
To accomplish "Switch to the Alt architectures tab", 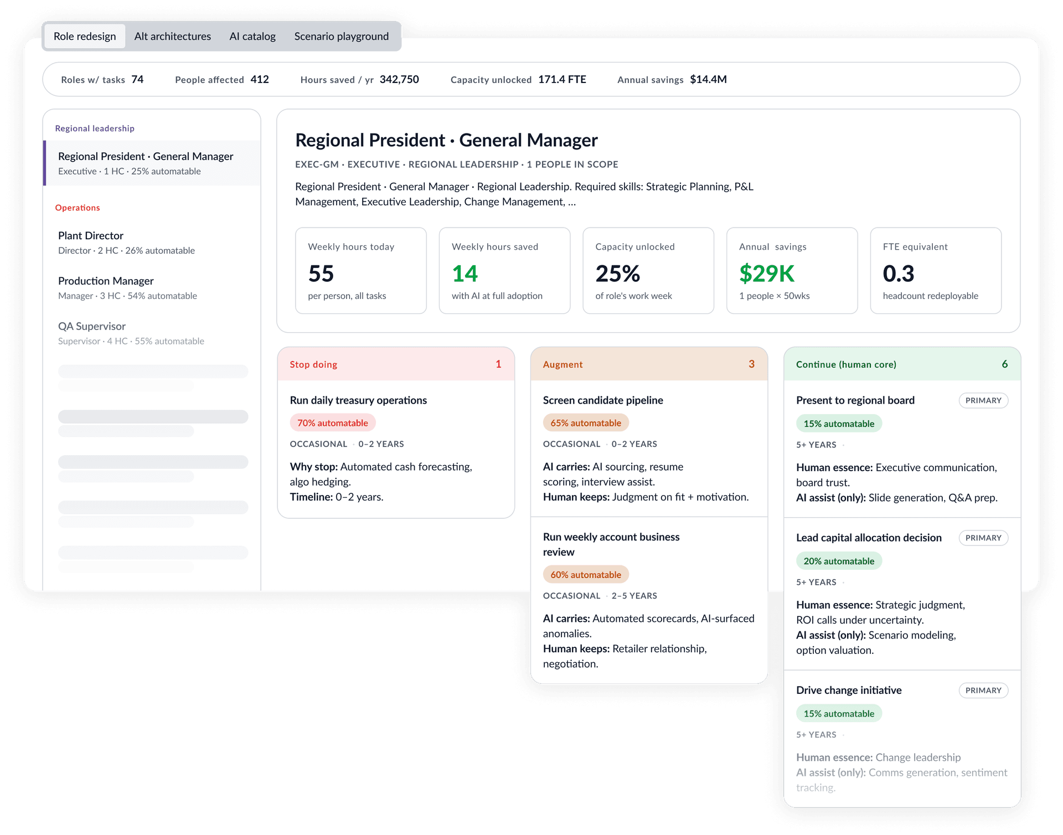I will tap(172, 37).
